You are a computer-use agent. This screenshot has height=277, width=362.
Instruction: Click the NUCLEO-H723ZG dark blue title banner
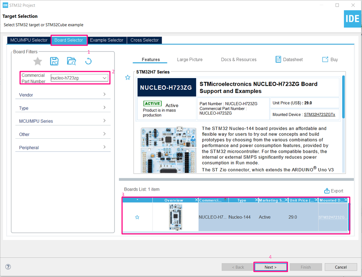tap(167, 87)
